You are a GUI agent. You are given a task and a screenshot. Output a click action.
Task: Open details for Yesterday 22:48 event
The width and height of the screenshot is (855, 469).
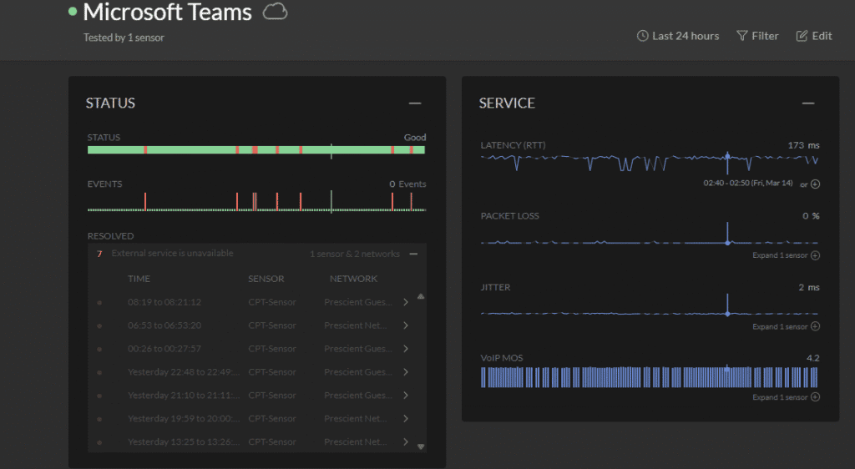pos(406,372)
